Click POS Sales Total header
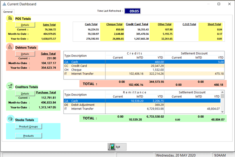235x157 pixels. pos(49,25)
